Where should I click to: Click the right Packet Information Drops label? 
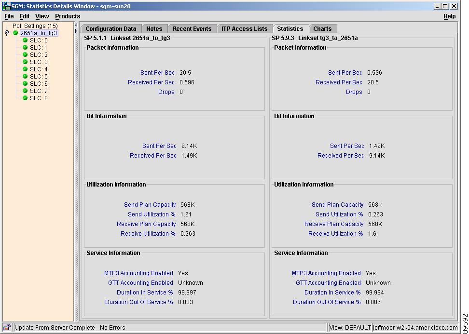click(x=354, y=92)
